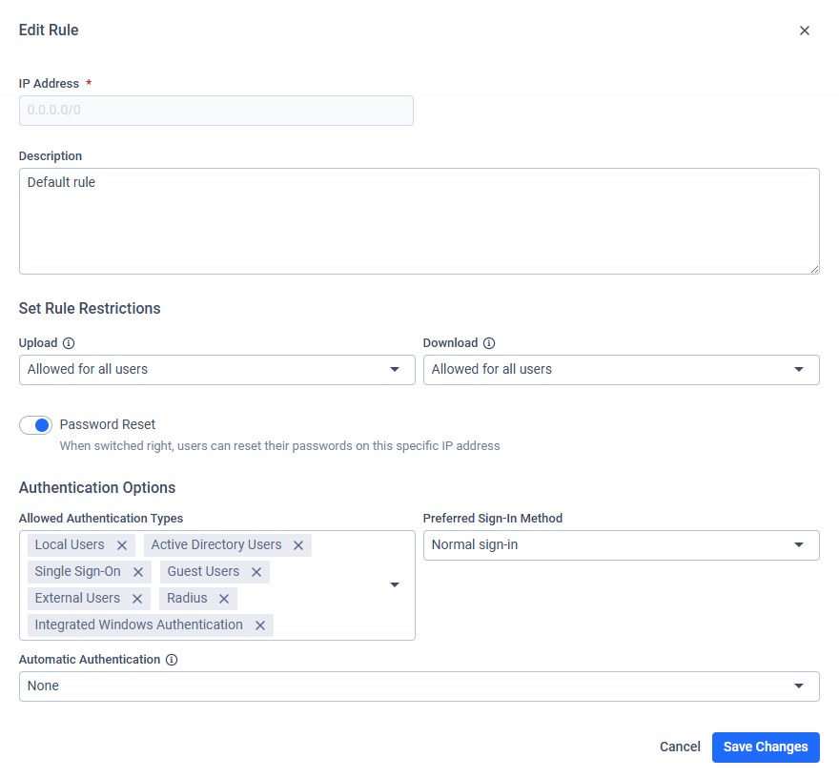The width and height of the screenshot is (839, 778).
Task: Show info for Automatic Authentication
Action: click(x=172, y=660)
